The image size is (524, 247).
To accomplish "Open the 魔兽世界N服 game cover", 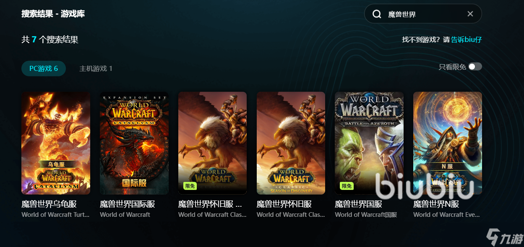I will (x=448, y=143).
